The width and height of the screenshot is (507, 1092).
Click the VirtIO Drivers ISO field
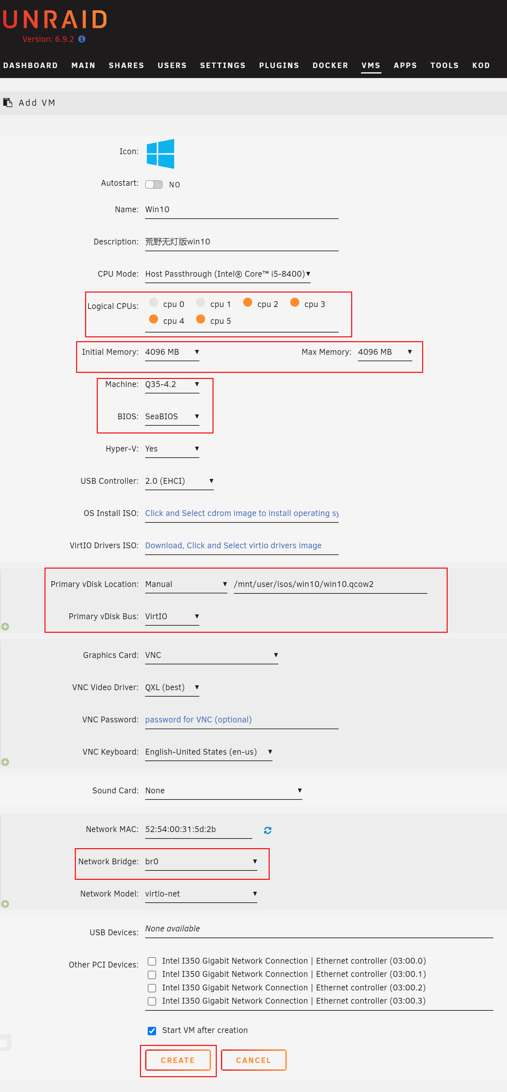pos(242,546)
